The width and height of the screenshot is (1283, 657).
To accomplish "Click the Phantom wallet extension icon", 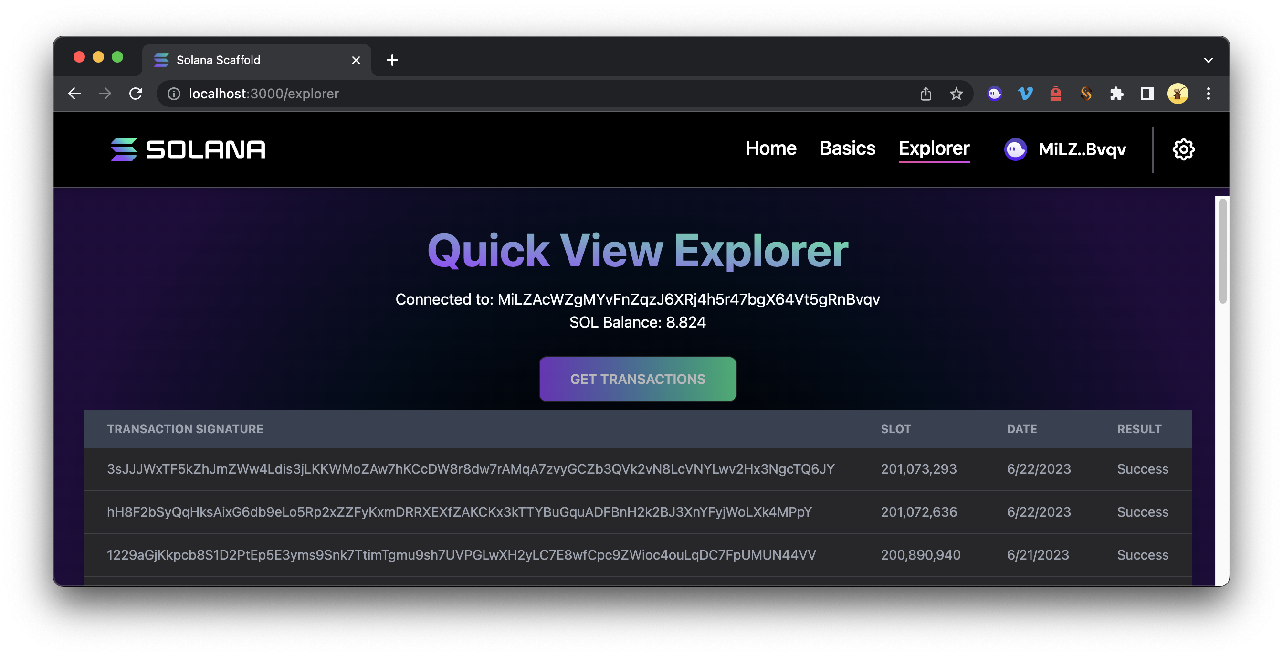I will 995,94.
